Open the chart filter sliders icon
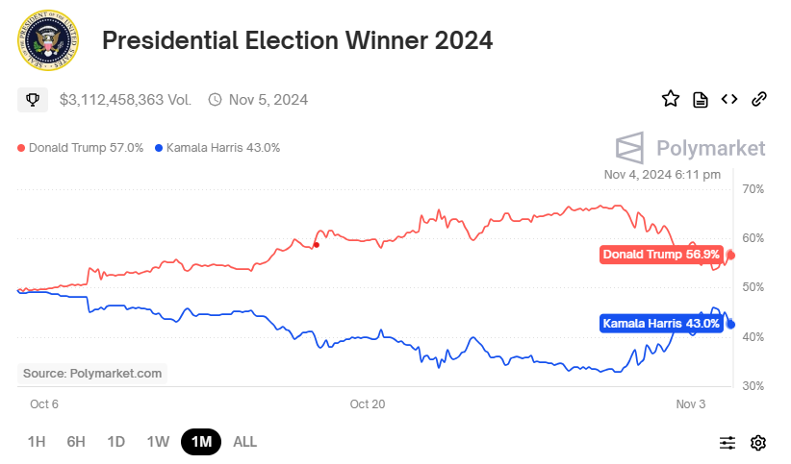This screenshot has height=464, width=791. (727, 442)
